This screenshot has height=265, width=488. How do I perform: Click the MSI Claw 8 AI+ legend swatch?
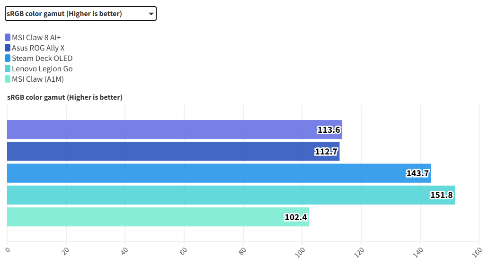[x=8, y=37]
